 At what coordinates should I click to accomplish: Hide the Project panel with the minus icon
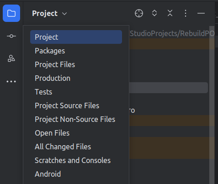coord(201,13)
